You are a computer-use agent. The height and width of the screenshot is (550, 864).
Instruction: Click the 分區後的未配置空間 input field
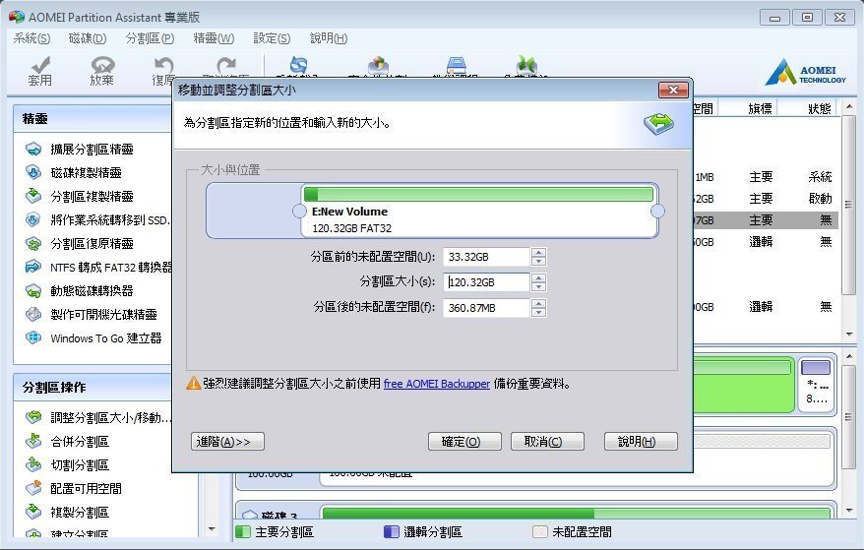486,308
